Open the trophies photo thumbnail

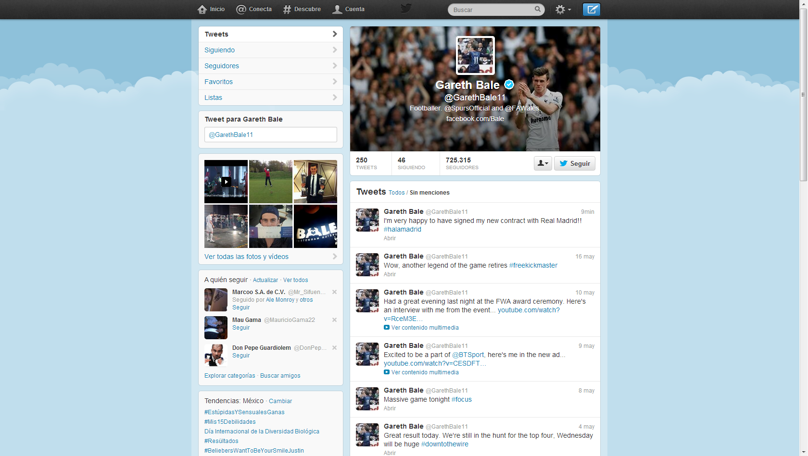[316, 182]
